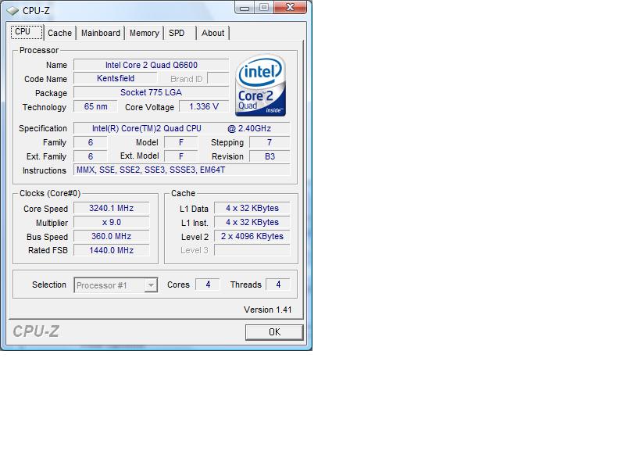This screenshot has height=469, width=625.
Task: Click the Stepping value 7
Action: (270, 142)
